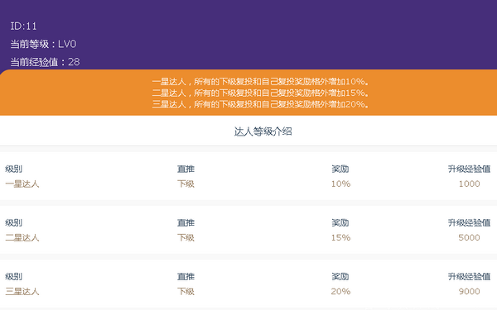Select the 三星达人 level name

[22, 291]
